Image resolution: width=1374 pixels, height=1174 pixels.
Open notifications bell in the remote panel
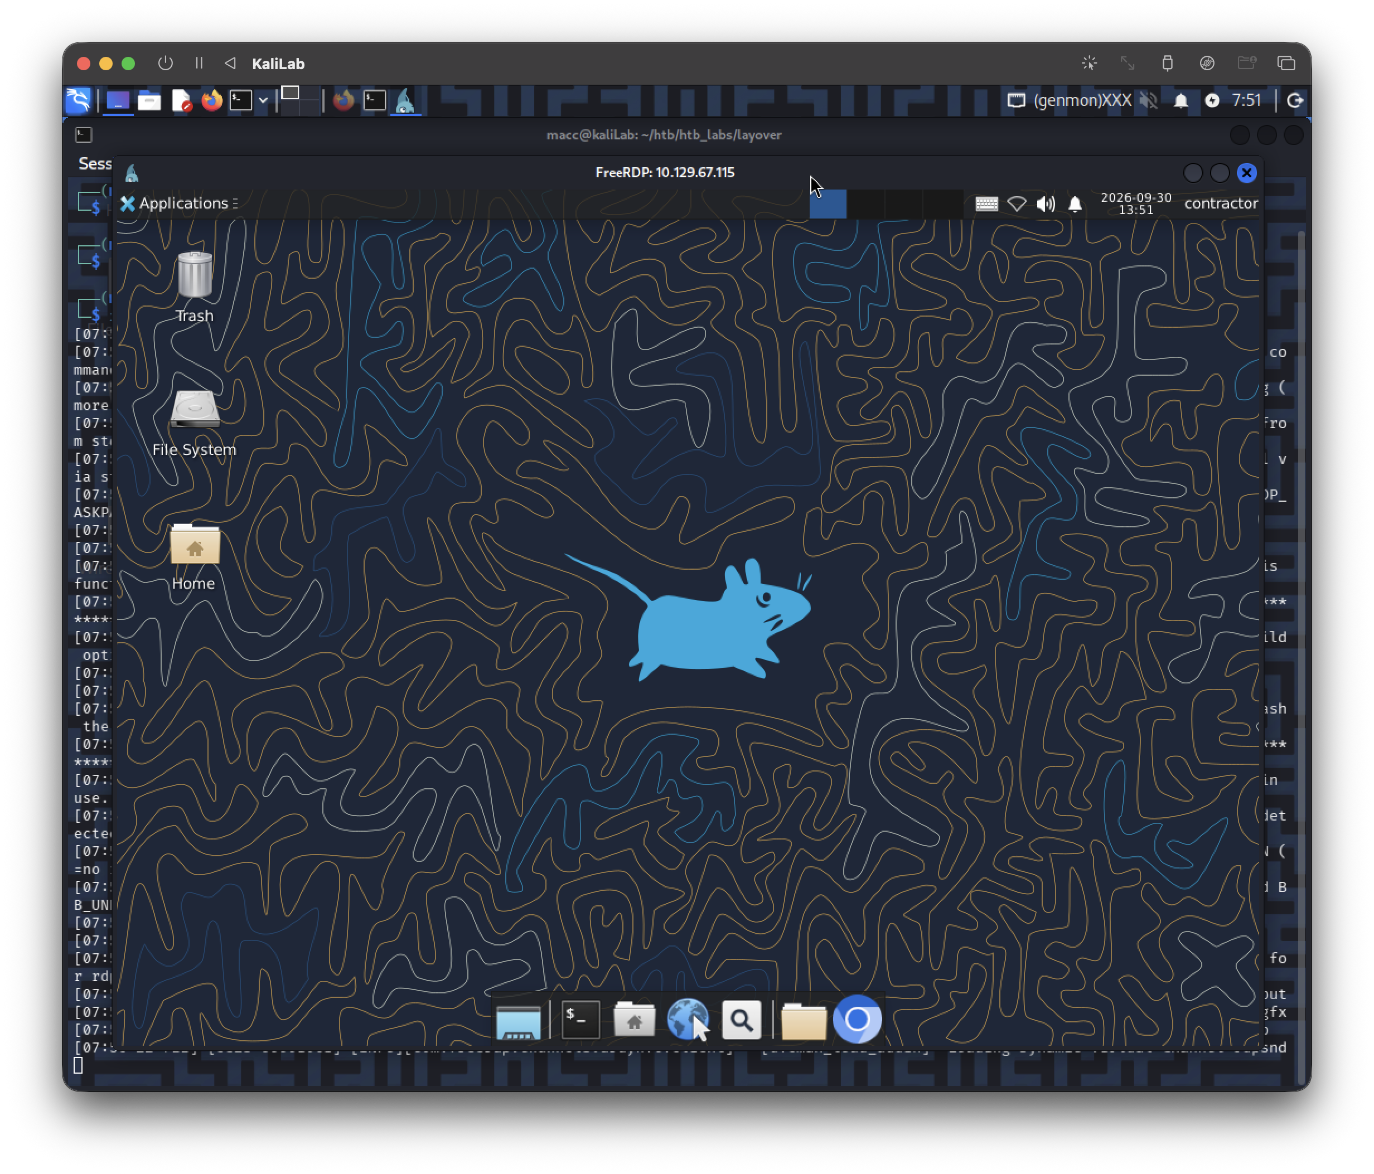click(x=1075, y=203)
